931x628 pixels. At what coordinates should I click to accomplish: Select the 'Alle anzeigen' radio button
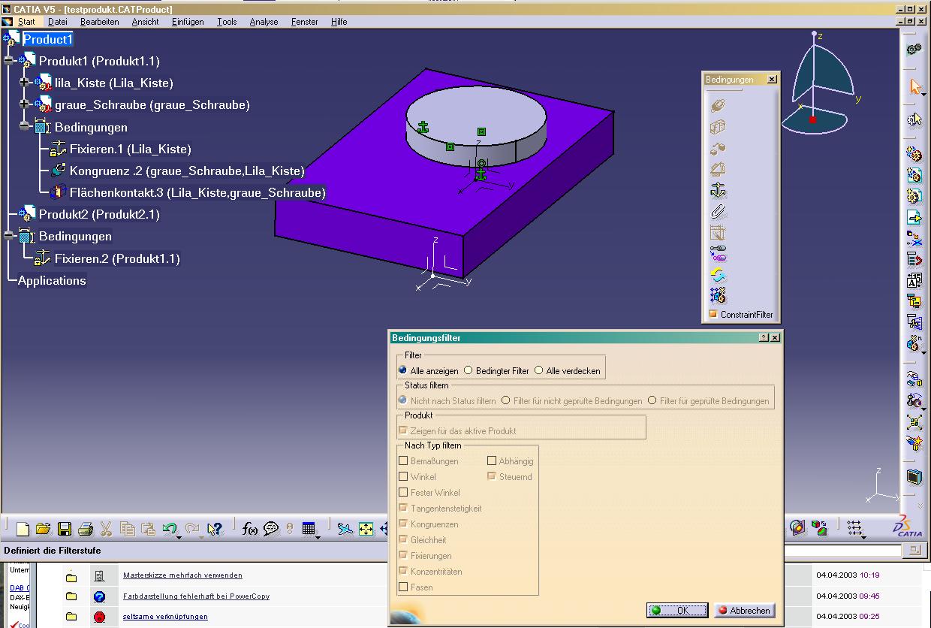tap(403, 370)
